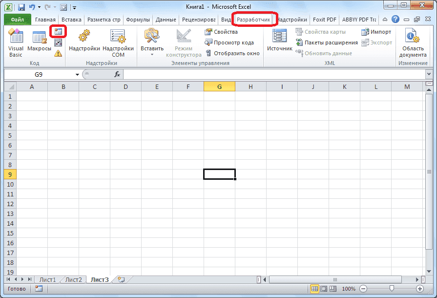The image size is (437, 298).
Task: Switch to sheet Лист2
Action: pos(74,279)
